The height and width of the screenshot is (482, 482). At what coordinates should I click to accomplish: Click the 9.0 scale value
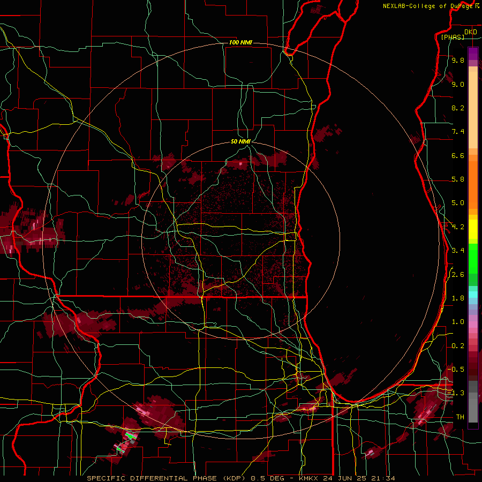pyautogui.click(x=458, y=84)
